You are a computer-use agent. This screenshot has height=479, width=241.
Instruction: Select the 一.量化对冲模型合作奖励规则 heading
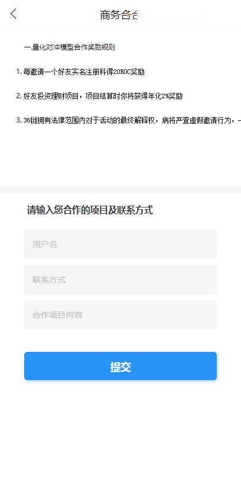[69, 47]
